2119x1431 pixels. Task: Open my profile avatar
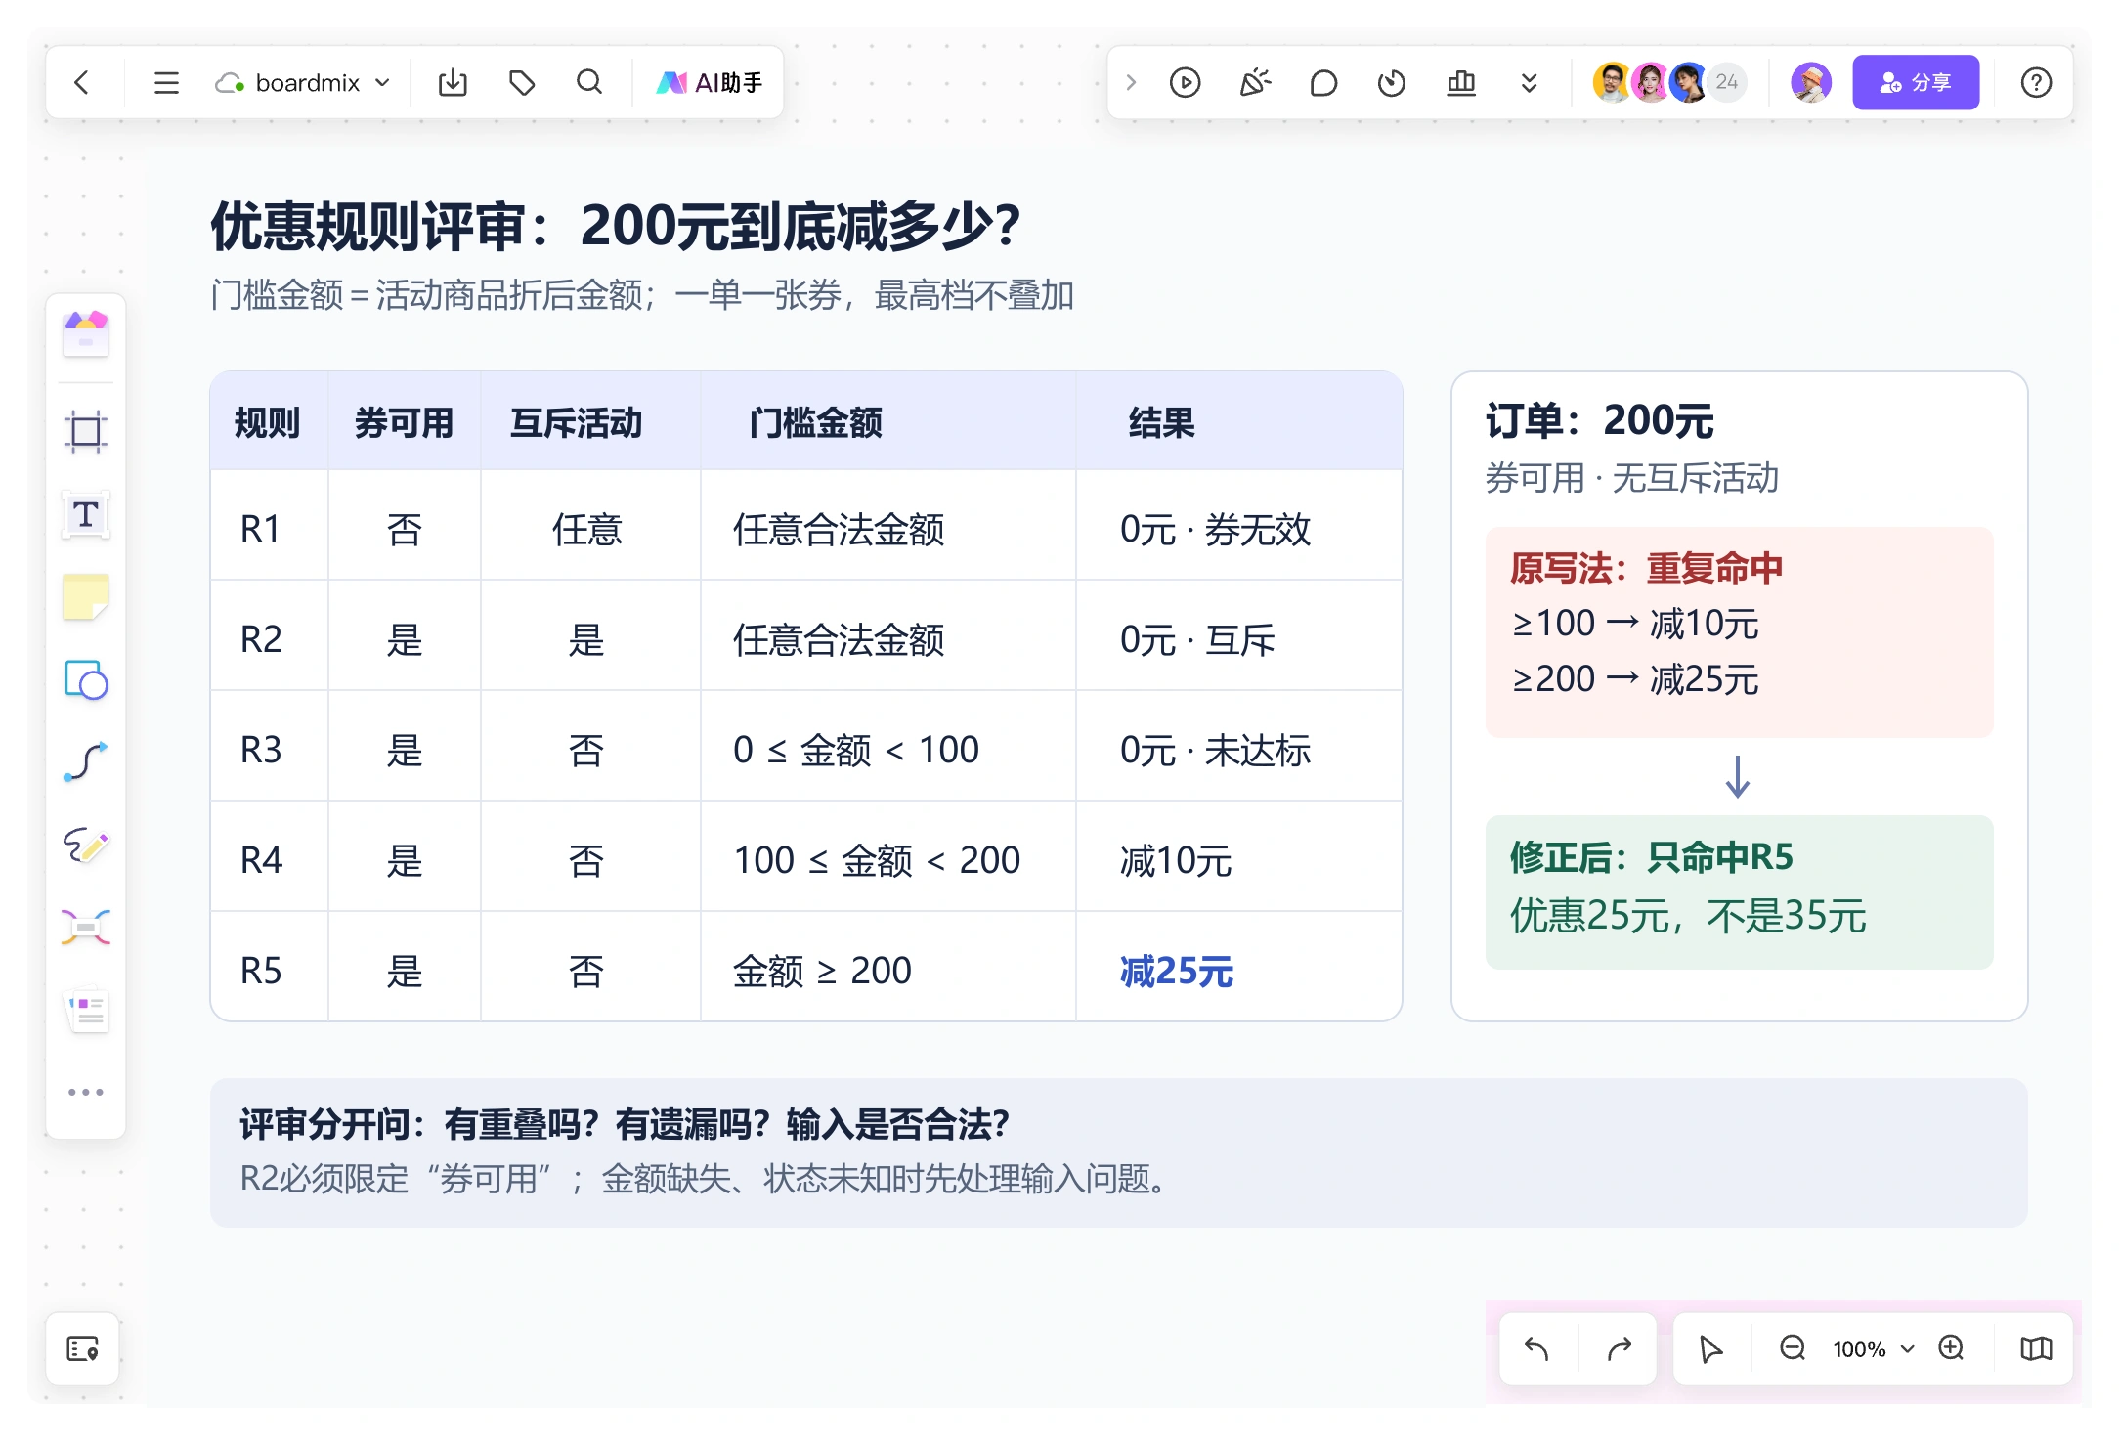click(1810, 82)
